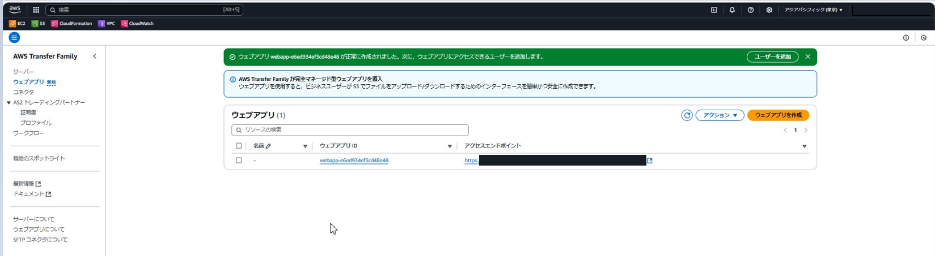This screenshot has width=935, height=256.
Task: Click the success check icon in banner
Action: coord(232,57)
